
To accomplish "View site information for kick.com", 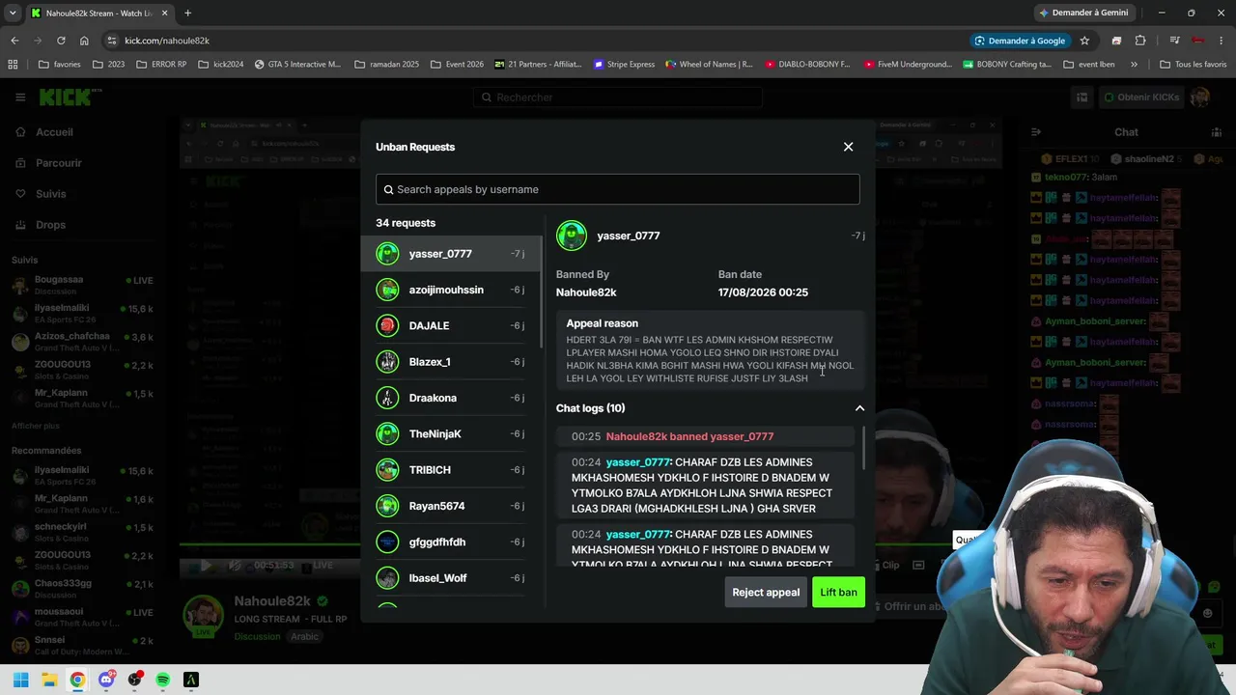I will pyautogui.click(x=112, y=41).
